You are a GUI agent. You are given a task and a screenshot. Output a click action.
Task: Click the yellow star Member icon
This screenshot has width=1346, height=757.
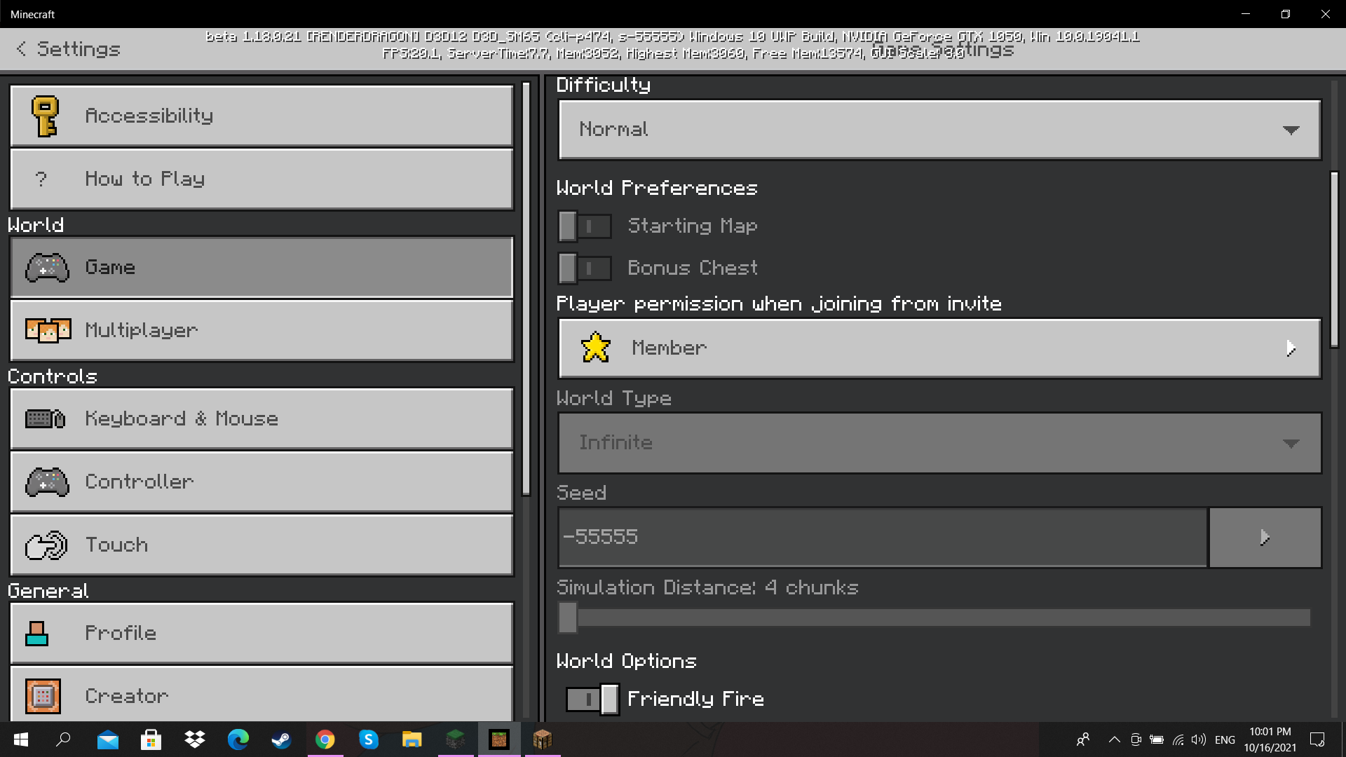coord(595,348)
